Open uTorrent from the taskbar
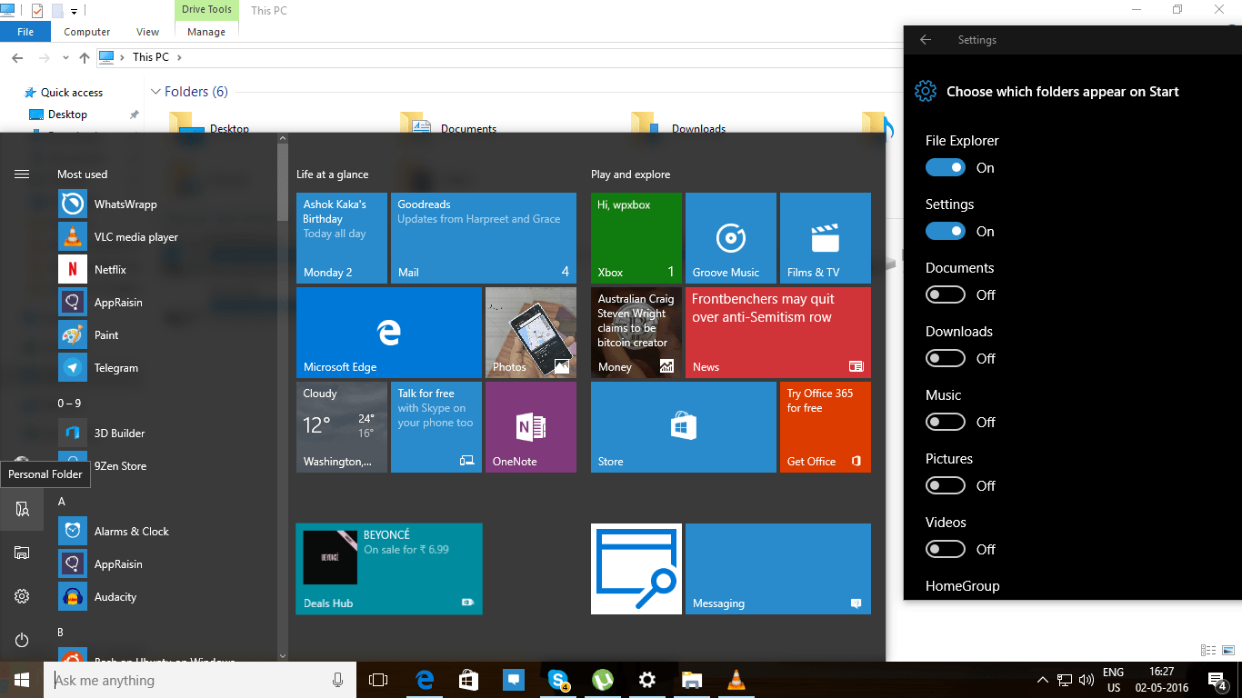Viewport: 1242px width, 698px height. (x=602, y=680)
